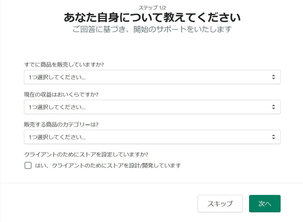Screen dimensions: 303x222
Task: Click the up-down arrow icon in the current revenue dropdown
Action: click(x=273, y=107)
